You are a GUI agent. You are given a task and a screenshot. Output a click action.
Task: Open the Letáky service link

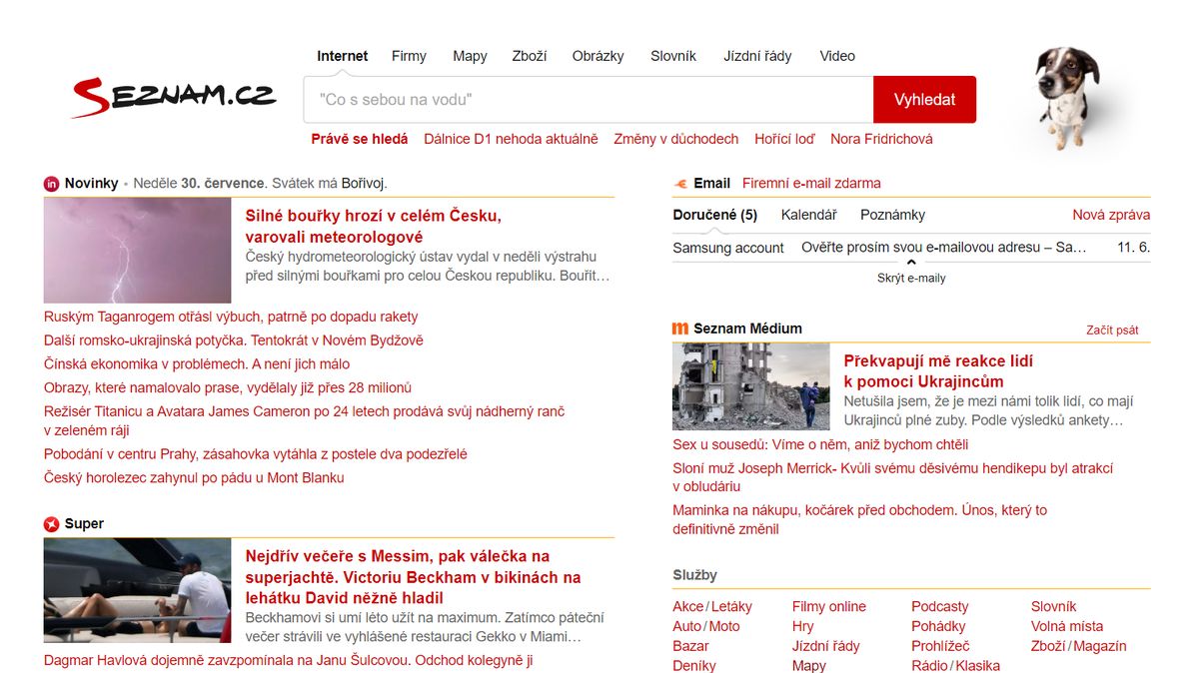point(731,606)
